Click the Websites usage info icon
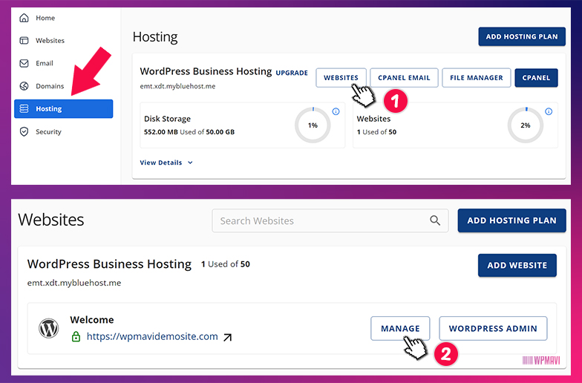The image size is (582, 383). (x=549, y=112)
